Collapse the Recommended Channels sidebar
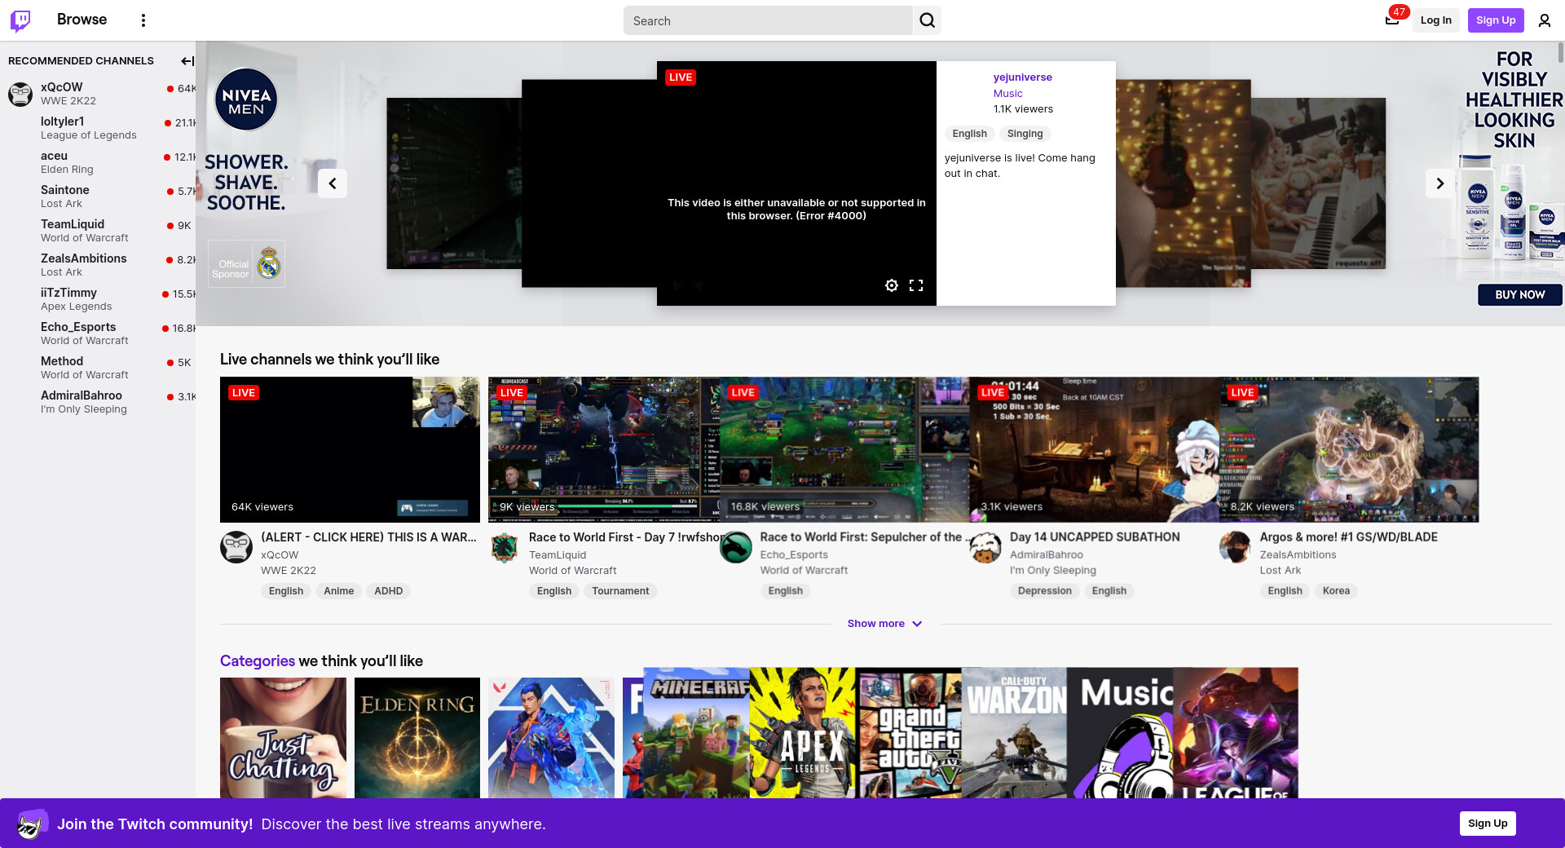The width and height of the screenshot is (1565, 848). [x=187, y=61]
